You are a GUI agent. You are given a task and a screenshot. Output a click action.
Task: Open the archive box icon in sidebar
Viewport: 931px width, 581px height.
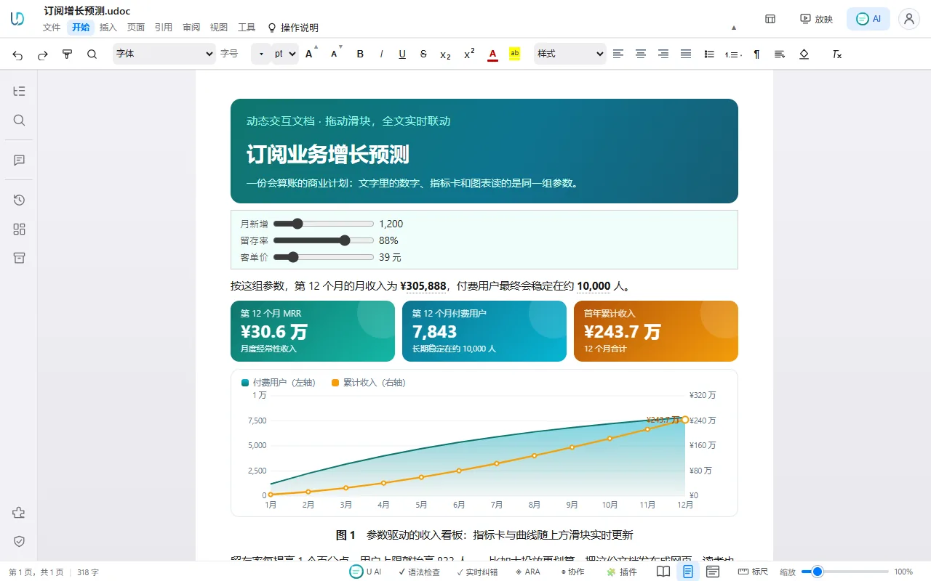[20, 258]
